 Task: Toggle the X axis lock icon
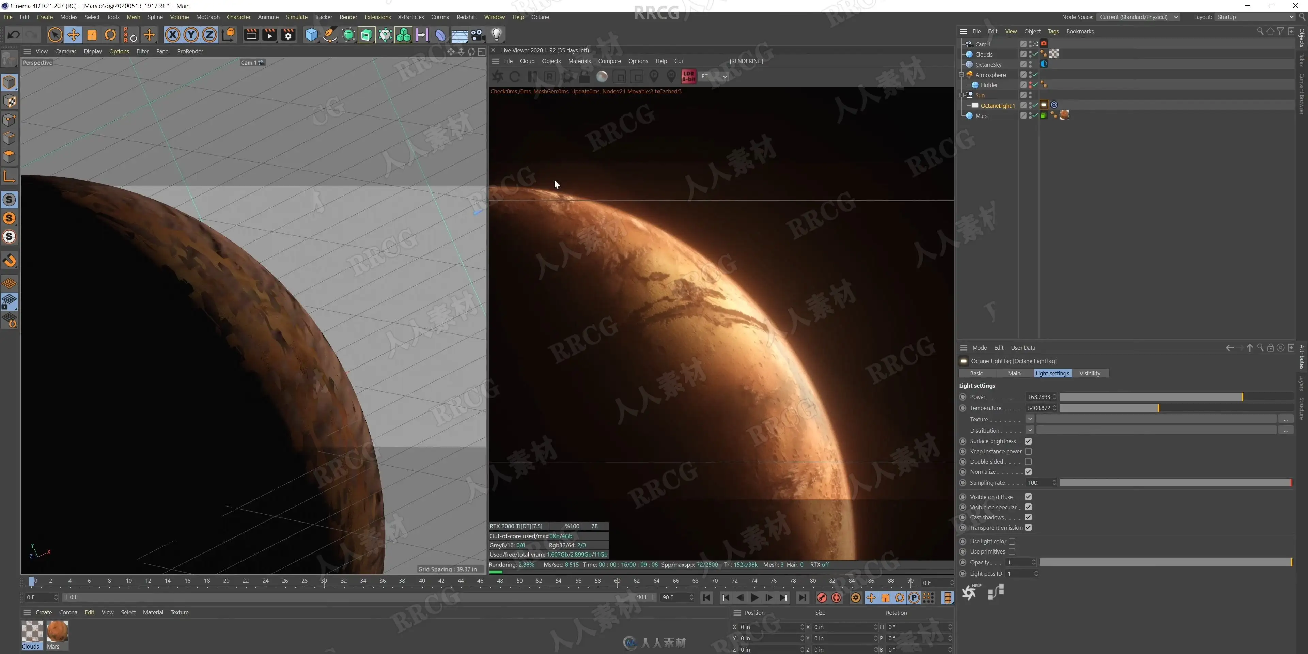tap(173, 35)
